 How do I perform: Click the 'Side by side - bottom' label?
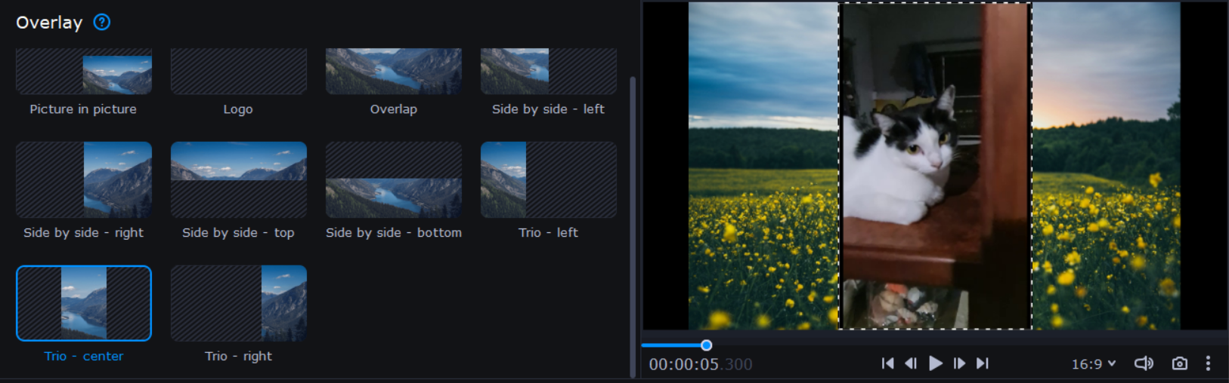(394, 233)
